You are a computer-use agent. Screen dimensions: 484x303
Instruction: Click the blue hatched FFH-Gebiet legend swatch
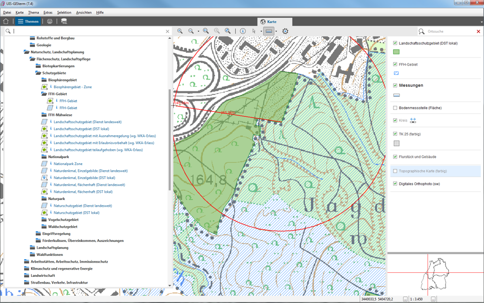coord(396,73)
